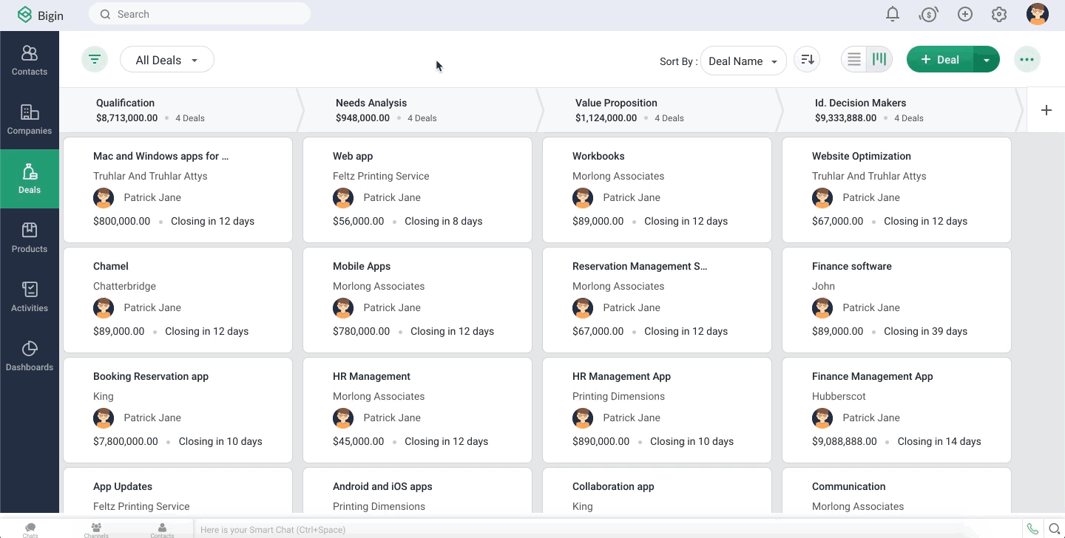Open the user profile avatar
The image size is (1065, 538).
pyautogui.click(x=1037, y=14)
